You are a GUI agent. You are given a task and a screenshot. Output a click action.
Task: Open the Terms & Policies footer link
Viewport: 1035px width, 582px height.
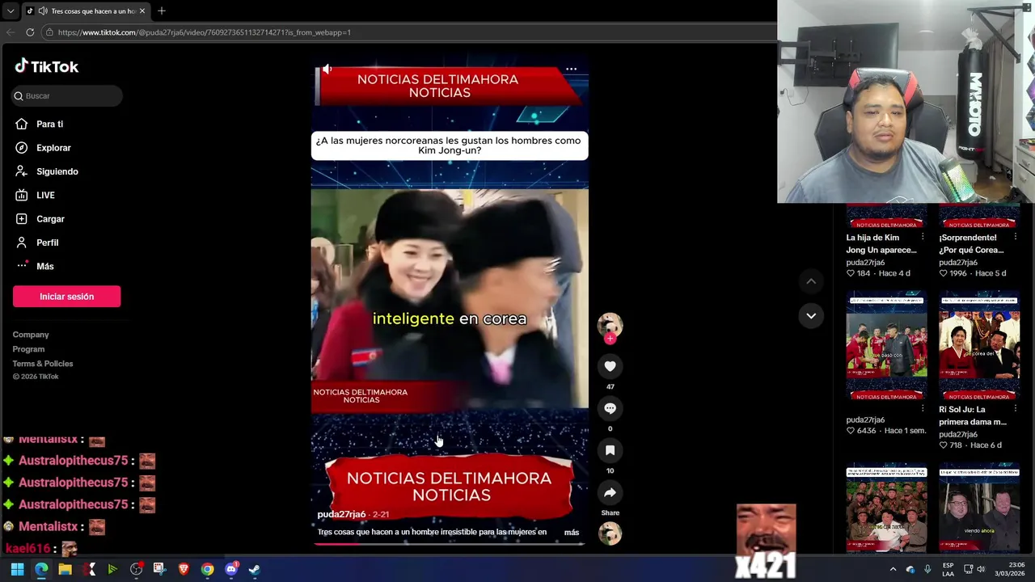tap(43, 364)
